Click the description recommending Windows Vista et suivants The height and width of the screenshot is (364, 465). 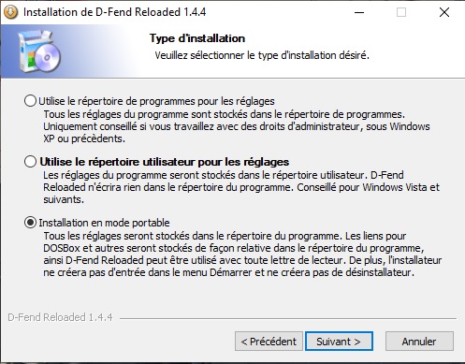tap(241, 187)
